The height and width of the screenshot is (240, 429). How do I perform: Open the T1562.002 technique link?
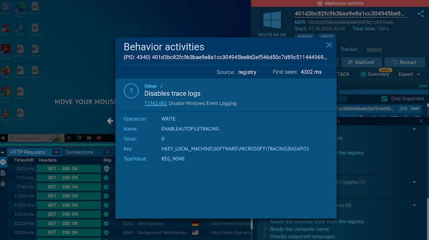pos(156,104)
